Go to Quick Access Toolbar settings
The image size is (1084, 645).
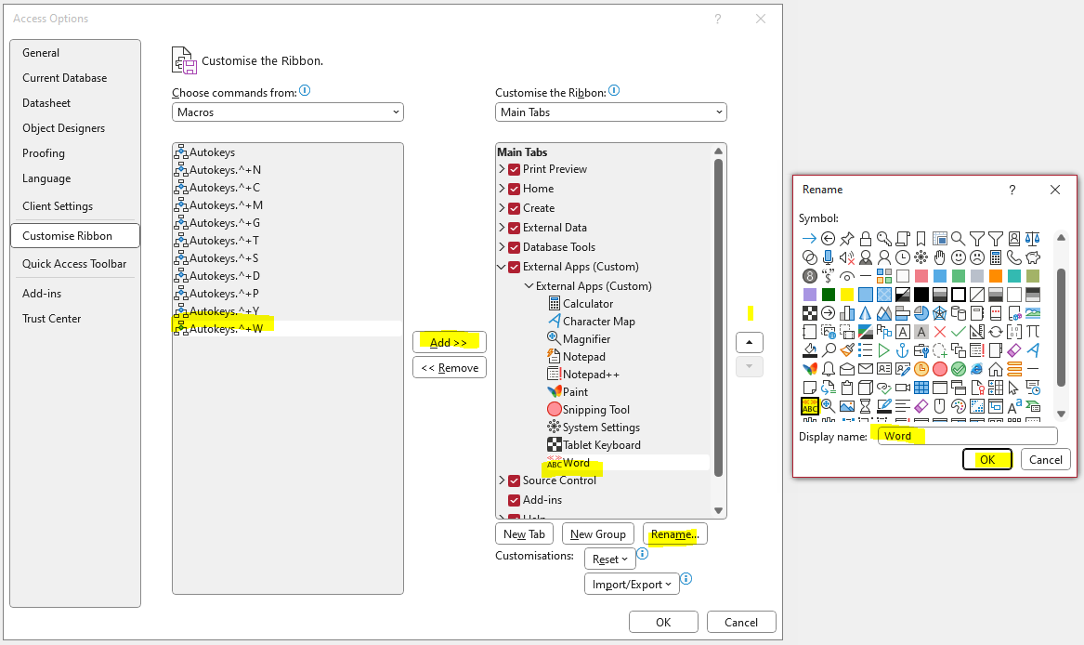click(x=74, y=264)
